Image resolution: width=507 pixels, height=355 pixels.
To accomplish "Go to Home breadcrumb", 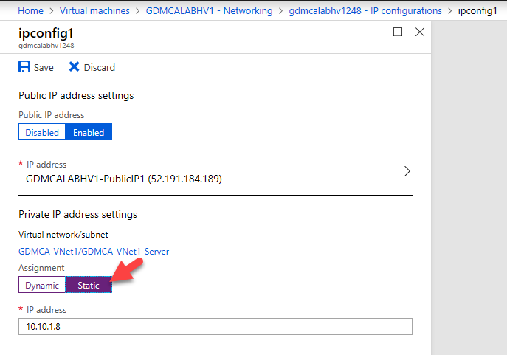I will [x=31, y=10].
